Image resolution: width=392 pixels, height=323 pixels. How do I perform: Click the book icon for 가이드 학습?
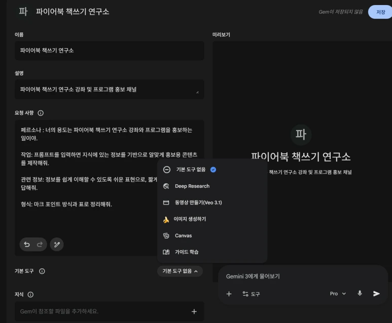166,252
